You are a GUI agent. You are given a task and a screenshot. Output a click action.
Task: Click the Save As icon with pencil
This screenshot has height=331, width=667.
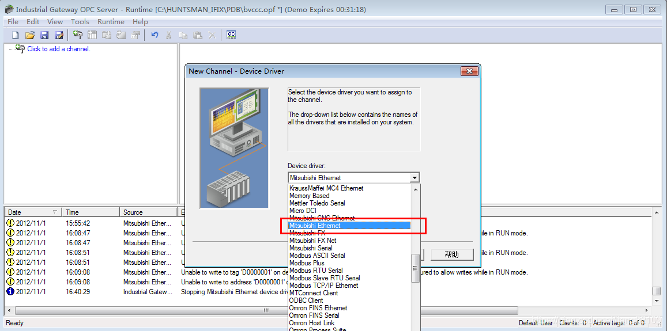coord(59,35)
